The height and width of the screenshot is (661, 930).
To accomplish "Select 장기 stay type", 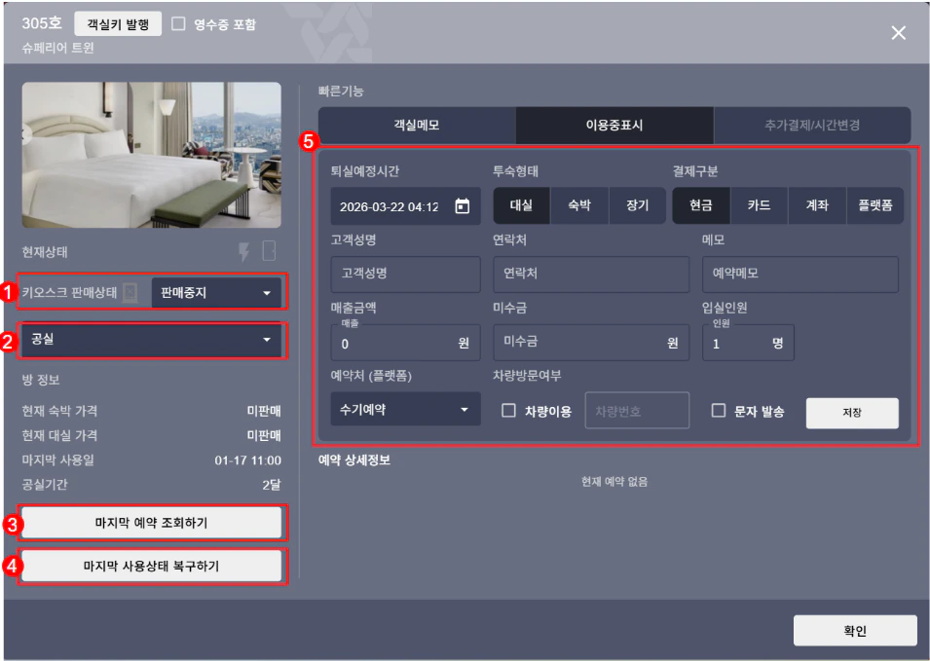I will (638, 205).
